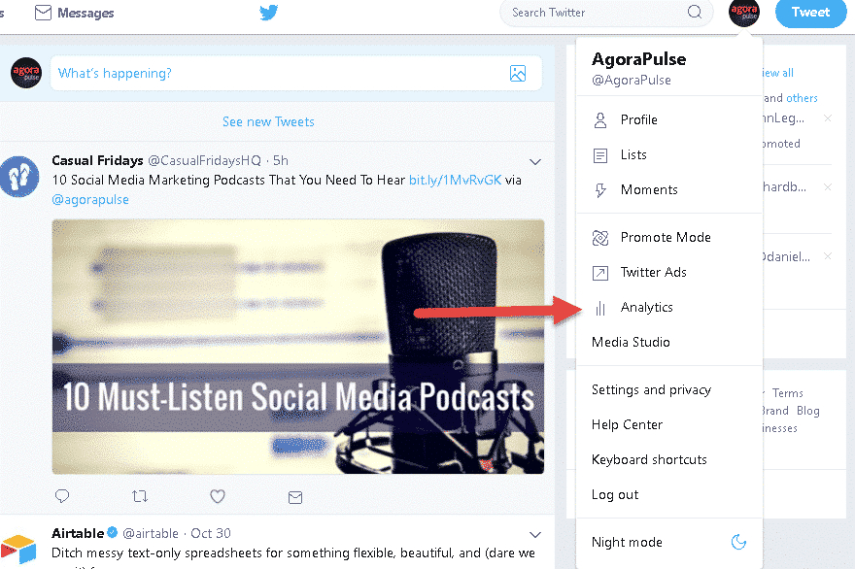Image resolution: width=855 pixels, height=569 pixels.
Task: Click the Profile person icon
Action: 599,119
